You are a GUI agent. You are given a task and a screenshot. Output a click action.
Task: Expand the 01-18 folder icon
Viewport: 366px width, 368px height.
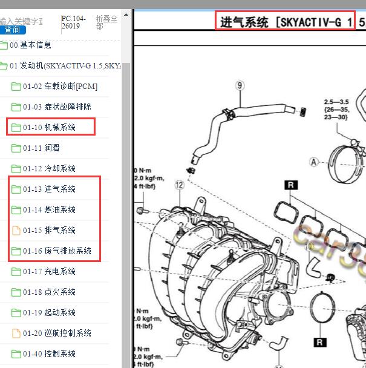point(16,292)
